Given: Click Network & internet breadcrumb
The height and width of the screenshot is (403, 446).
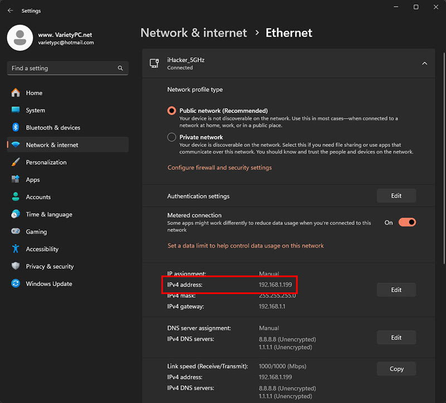Looking at the screenshot, I should tap(193, 33).
